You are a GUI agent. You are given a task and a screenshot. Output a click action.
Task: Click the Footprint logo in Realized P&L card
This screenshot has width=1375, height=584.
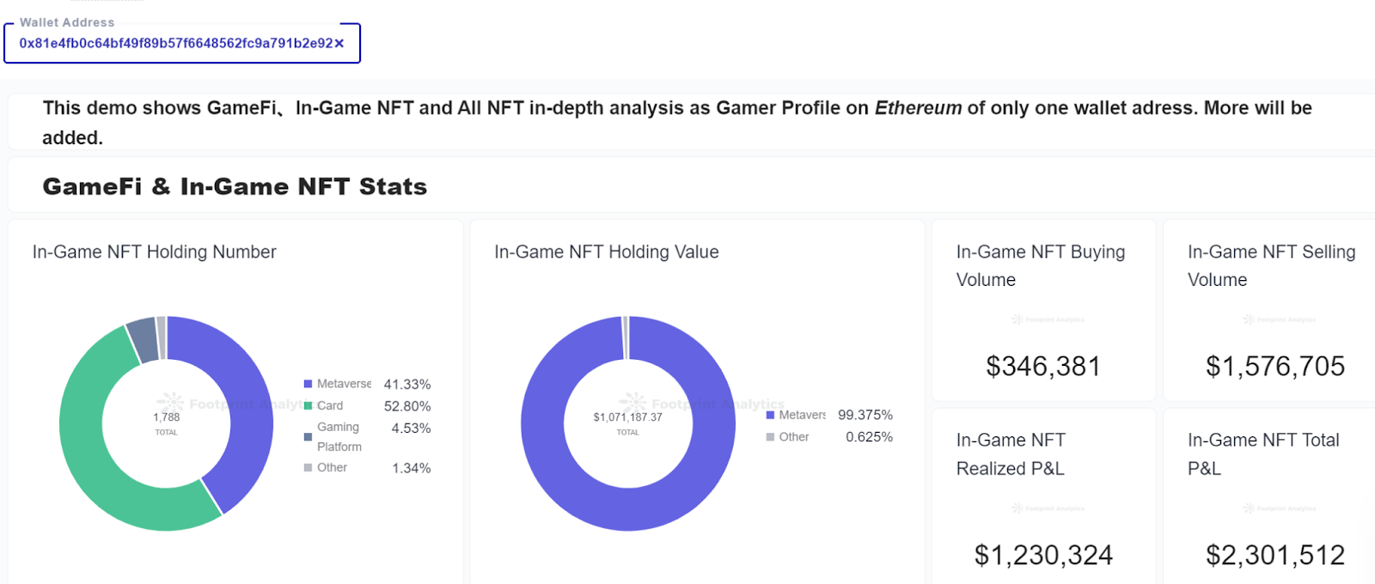pyautogui.click(x=1048, y=508)
